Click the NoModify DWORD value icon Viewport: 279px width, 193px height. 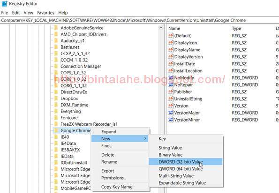click(171, 78)
